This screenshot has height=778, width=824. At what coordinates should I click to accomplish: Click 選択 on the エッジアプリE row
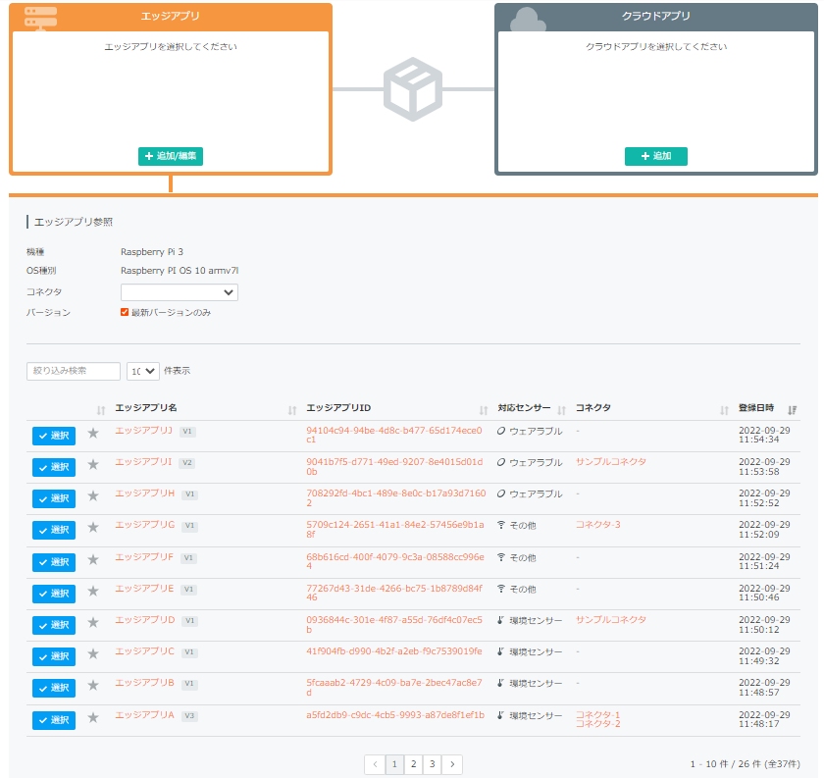click(x=54, y=594)
